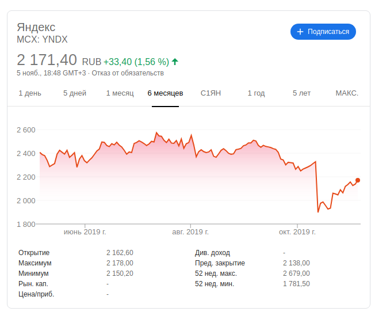Click the Открытие value 2 162,60
The image size is (371, 319).
(120, 253)
